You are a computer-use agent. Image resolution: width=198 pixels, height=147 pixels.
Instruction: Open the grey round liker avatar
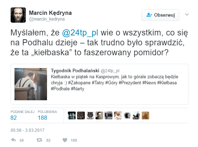tap(127, 115)
